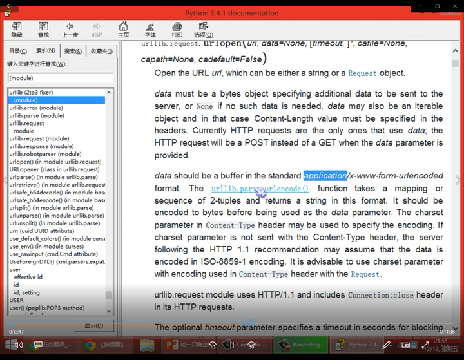Select 'user() (poplib.POP3 method)' entry

(x=47, y=308)
